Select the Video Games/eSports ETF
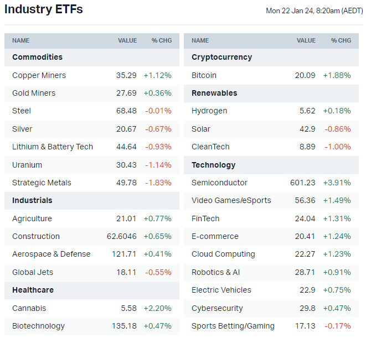Screen dimensions: 366x338 [231, 200]
